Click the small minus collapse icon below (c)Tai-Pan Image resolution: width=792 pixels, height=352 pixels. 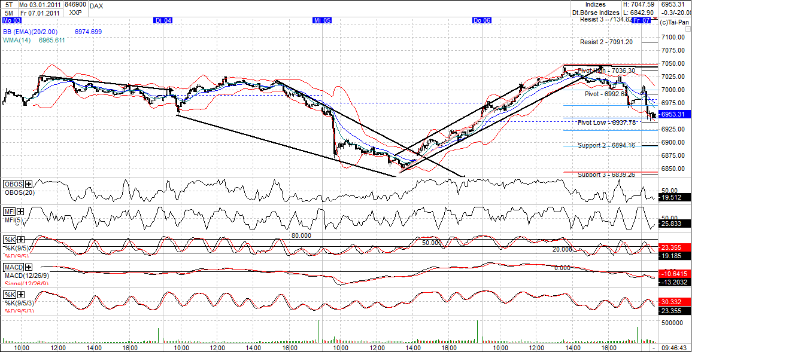pos(688,29)
